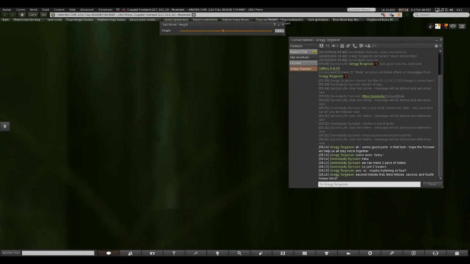Screen dimensions: 470x264
Task: Click the Home button in navigation bar
Action: [x=22, y=15]
